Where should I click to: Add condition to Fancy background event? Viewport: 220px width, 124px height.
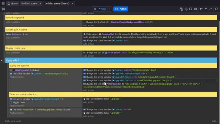click(x=13, y=22)
